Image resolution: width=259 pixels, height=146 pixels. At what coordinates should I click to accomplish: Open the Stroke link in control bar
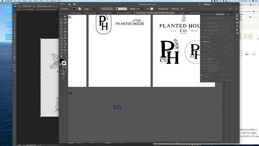click(x=87, y=9)
